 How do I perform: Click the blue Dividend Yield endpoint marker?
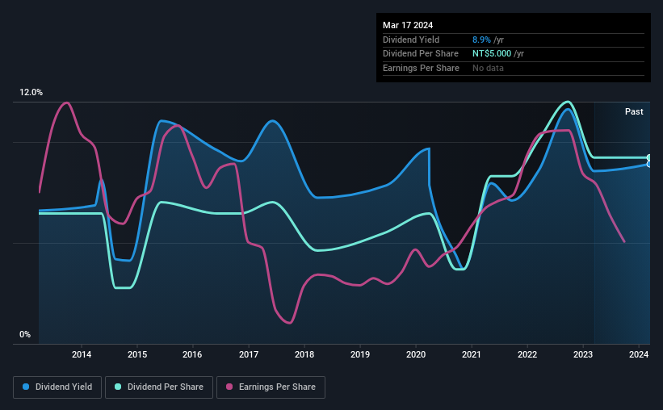[x=649, y=164]
